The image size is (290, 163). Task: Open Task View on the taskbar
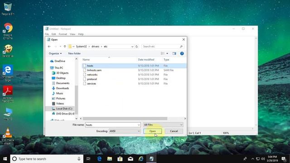click(x=88, y=159)
